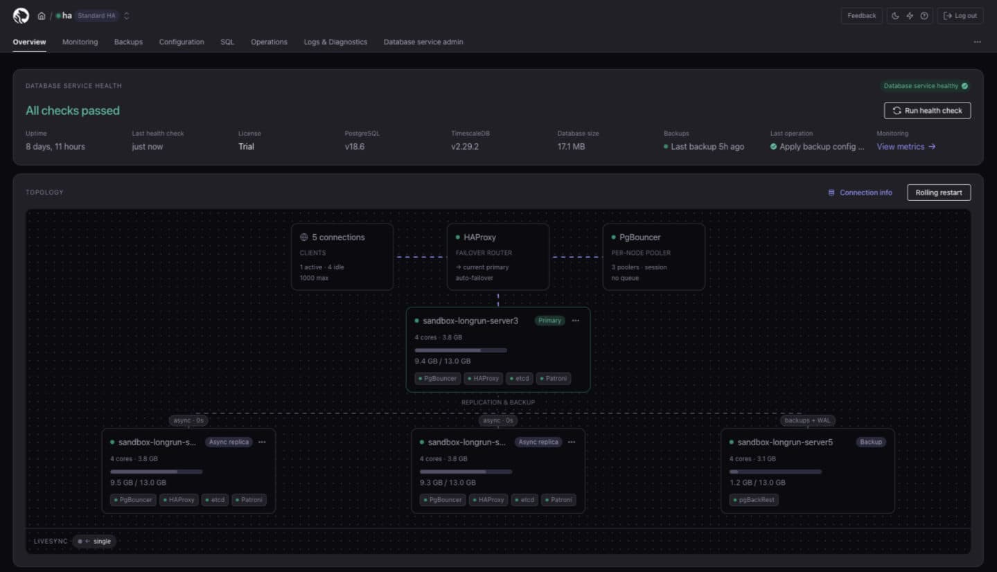Image resolution: width=997 pixels, height=572 pixels.
Task: Open the left async replica options menu
Action: pyautogui.click(x=262, y=442)
